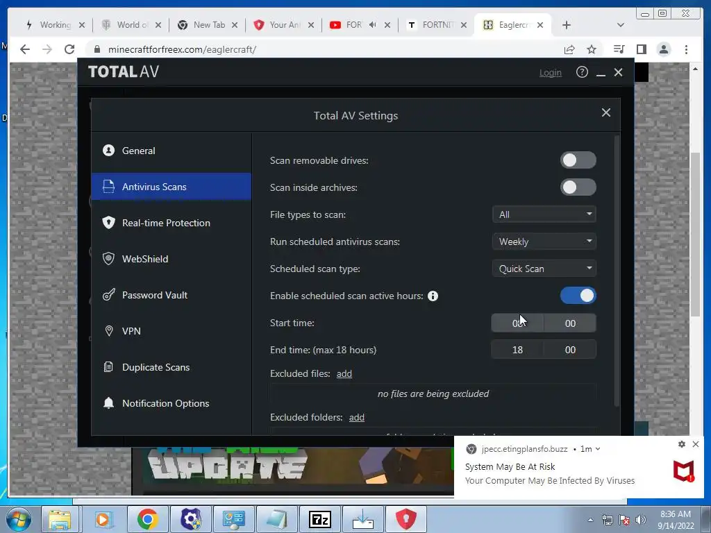Viewport: 711px width, 533px height.
Task: Click add link for Excluded folders
Action: [356, 417]
